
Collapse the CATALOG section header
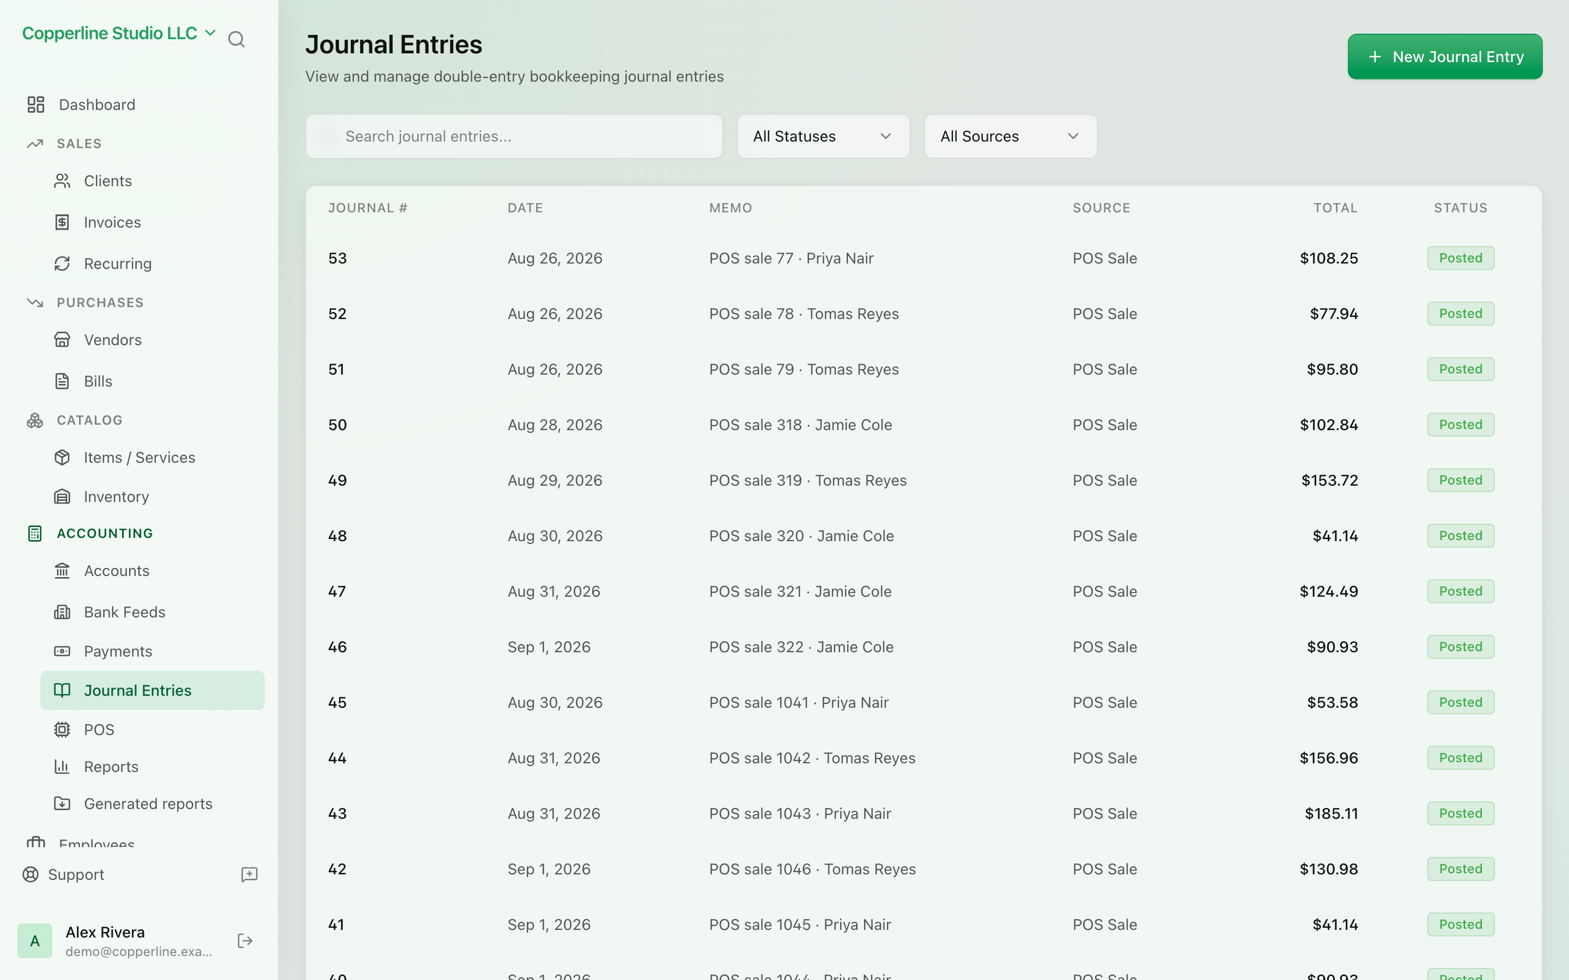[89, 420]
